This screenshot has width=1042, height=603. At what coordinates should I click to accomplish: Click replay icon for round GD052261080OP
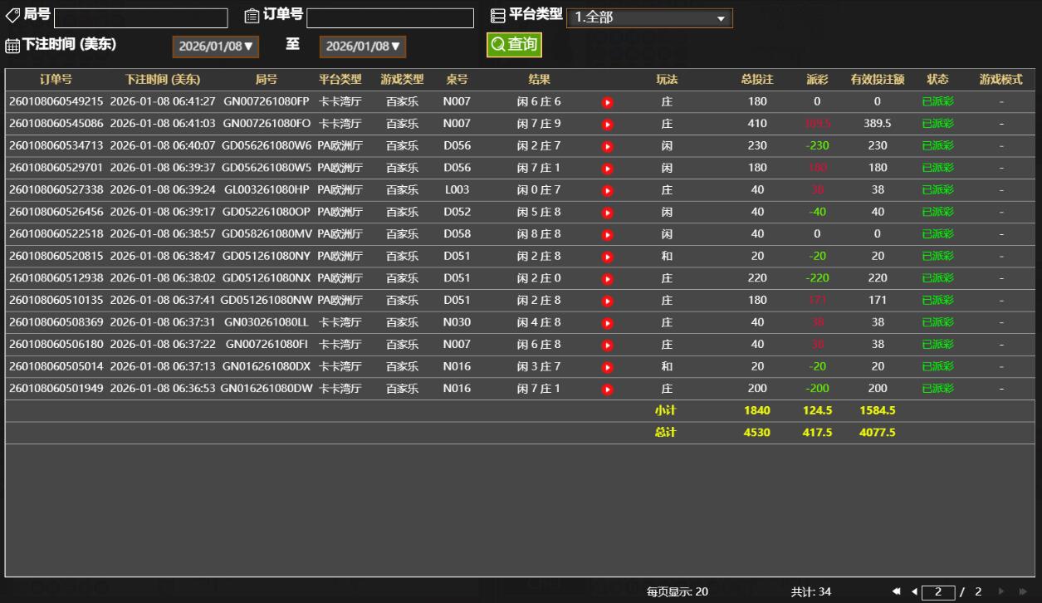pos(607,213)
